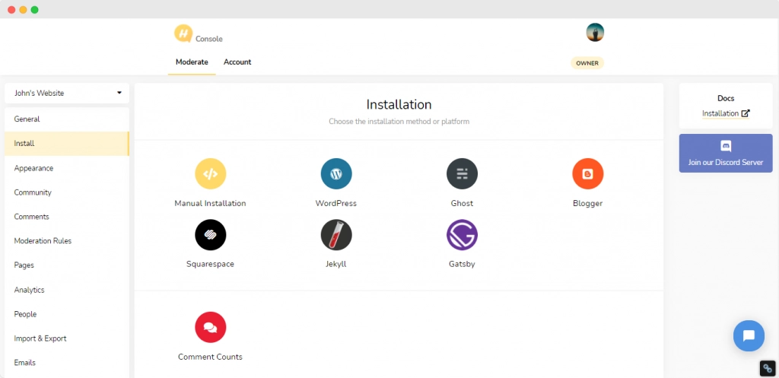Choose the Squarespace platform icon
The width and height of the screenshot is (779, 378).
click(210, 234)
